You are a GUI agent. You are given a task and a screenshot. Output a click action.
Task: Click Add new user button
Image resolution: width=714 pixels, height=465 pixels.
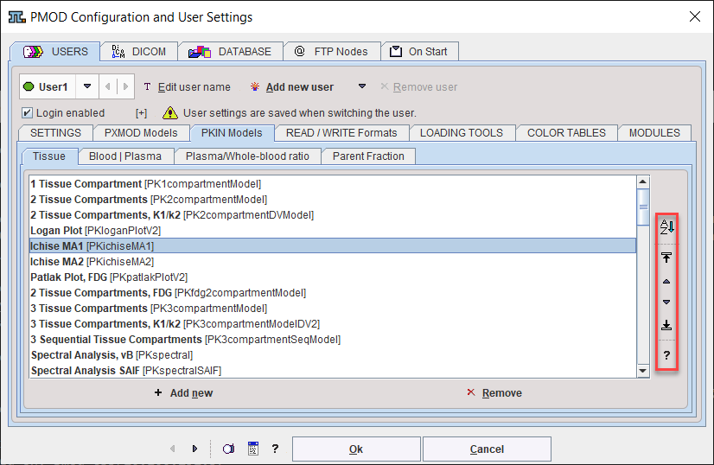pyautogui.click(x=292, y=86)
